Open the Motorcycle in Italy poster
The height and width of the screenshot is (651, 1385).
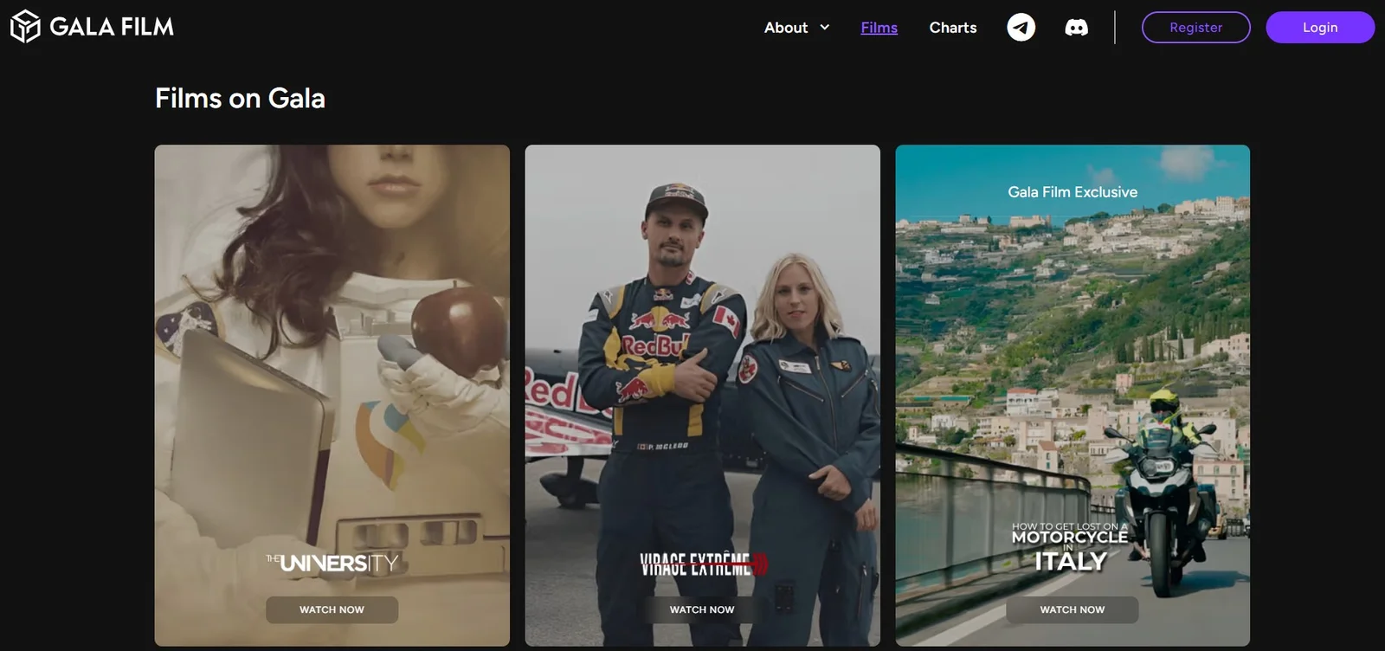tap(1073, 395)
